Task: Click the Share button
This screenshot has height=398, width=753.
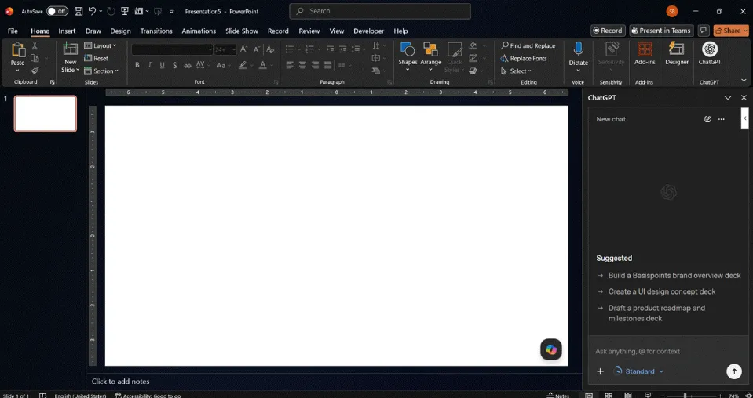Action: pyautogui.click(x=730, y=31)
